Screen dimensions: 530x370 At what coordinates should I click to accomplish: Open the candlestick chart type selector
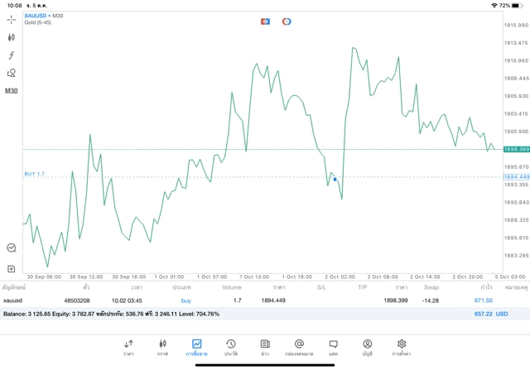click(12, 37)
